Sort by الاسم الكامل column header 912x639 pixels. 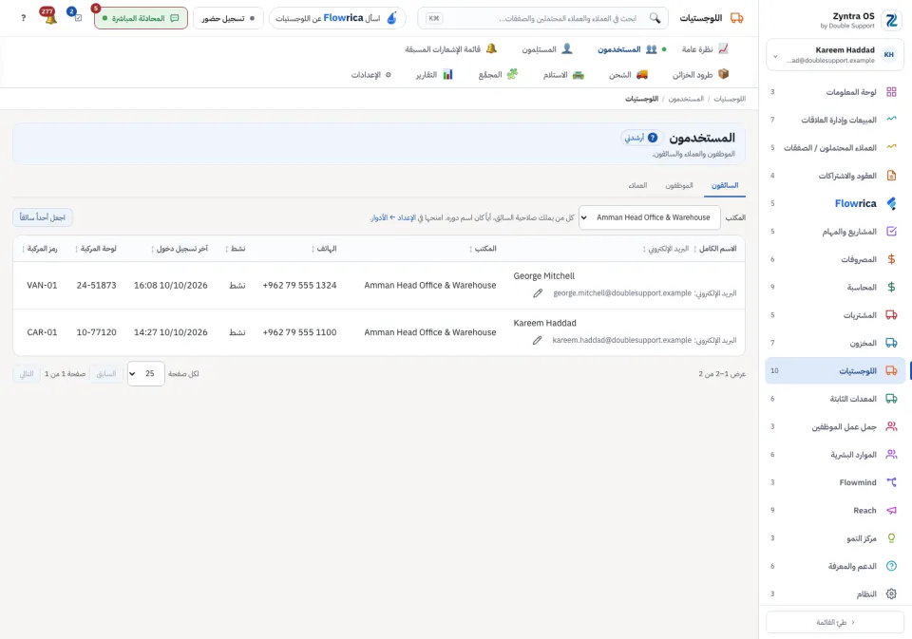click(718, 249)
